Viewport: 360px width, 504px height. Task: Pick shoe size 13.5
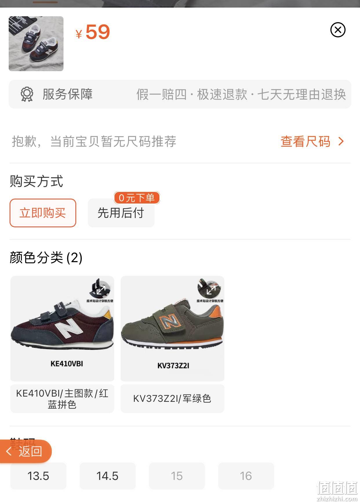[x=38, y=476]
